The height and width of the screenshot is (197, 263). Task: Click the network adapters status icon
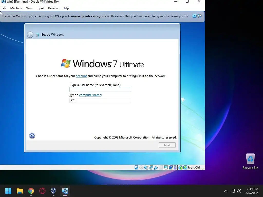pos(151,167)
